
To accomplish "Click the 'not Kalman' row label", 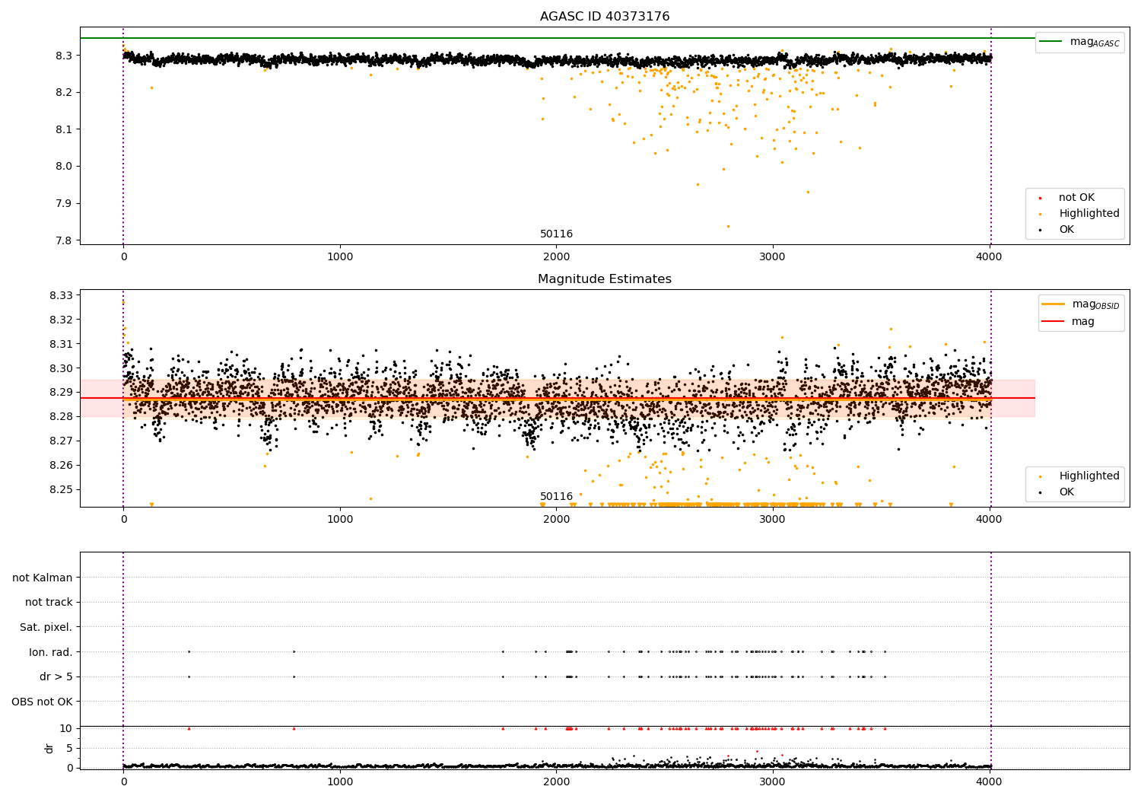I will click(43, 578).
